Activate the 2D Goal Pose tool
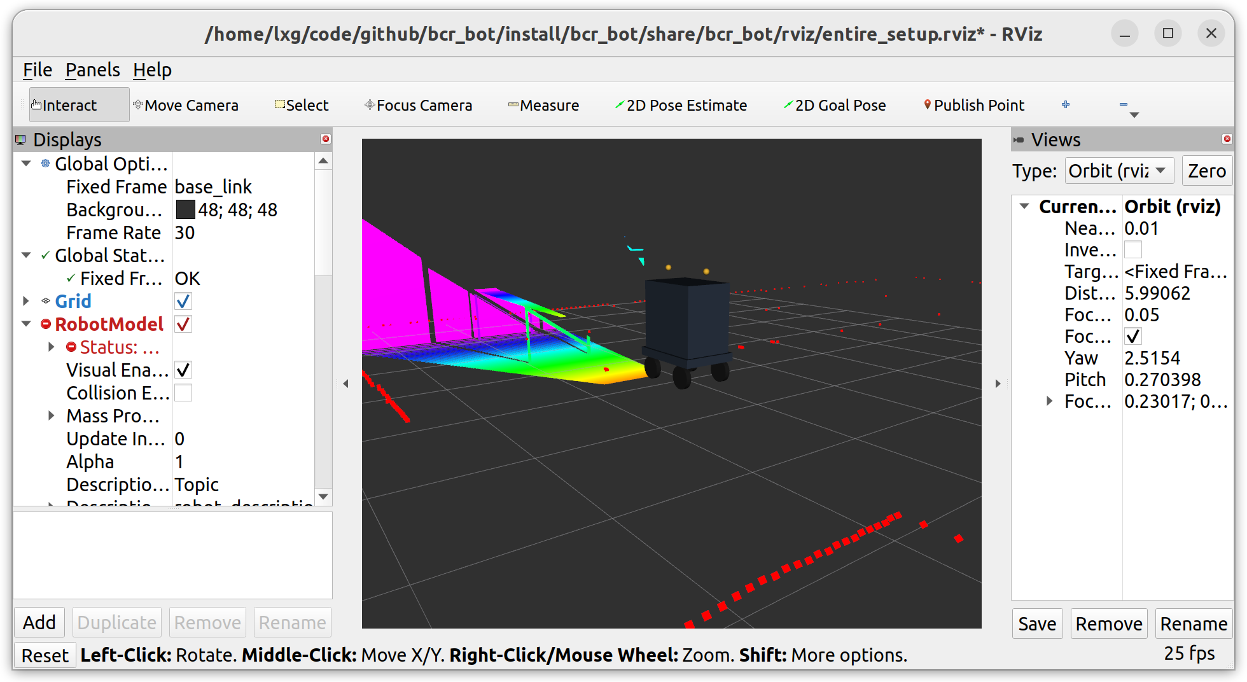The width and height of the screenshot is (1247, 682). click(x=835, y=105)
